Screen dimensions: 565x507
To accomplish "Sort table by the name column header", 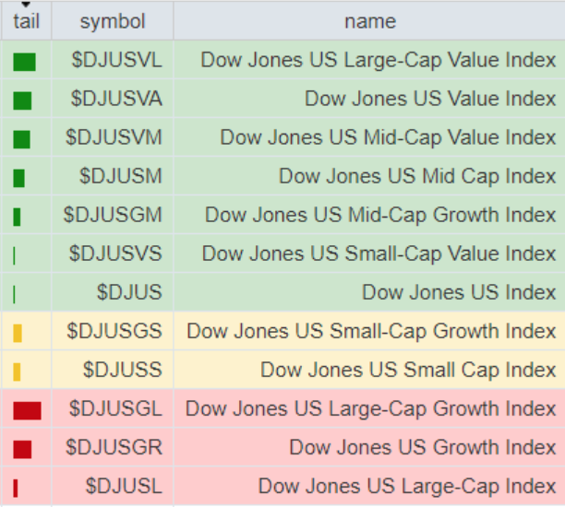I will [x=369, y=21].
